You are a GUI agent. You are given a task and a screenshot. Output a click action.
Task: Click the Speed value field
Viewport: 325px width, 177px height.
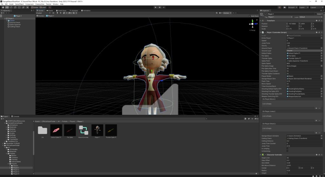pos(304,41)
